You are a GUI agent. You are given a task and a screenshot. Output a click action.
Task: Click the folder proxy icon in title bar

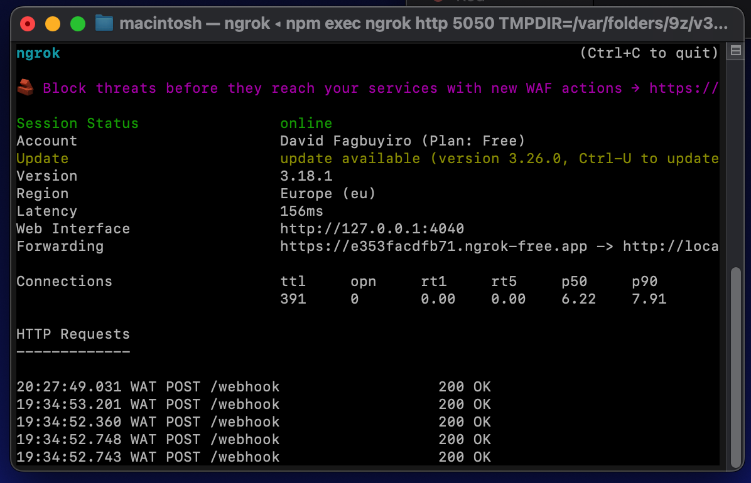point(104,24)
